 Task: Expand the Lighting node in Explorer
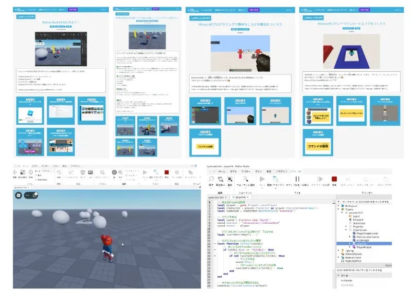tap(338, 251)
